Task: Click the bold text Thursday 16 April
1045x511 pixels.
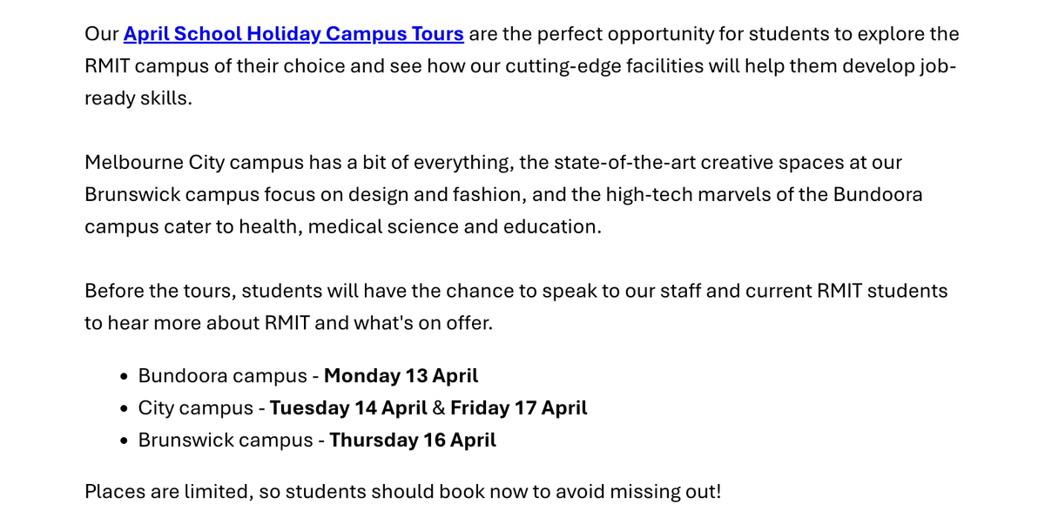Action: pos(412,440)
